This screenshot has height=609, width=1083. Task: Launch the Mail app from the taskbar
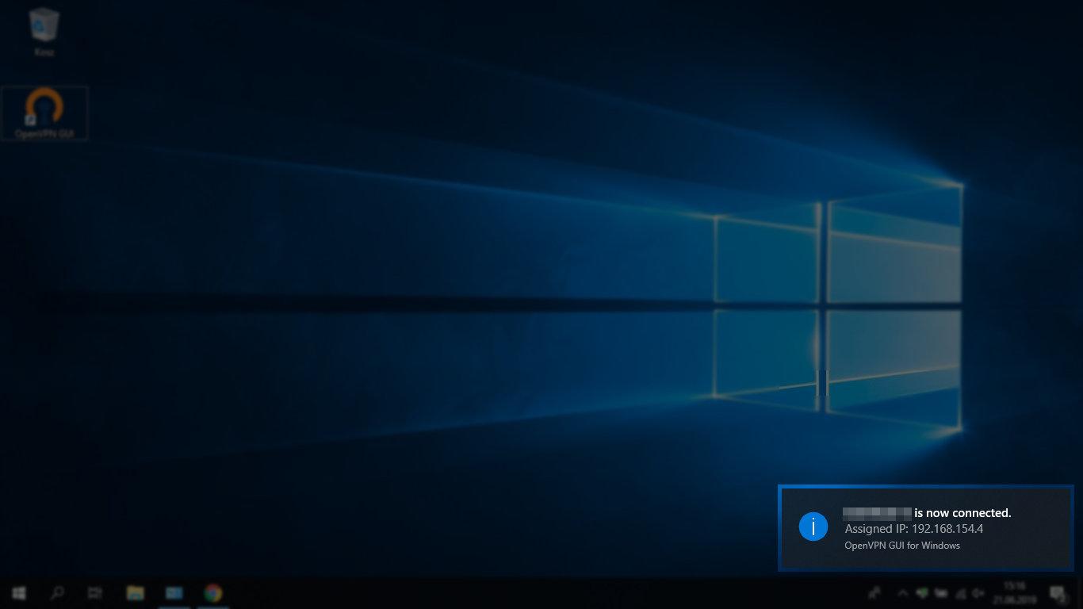174,592
